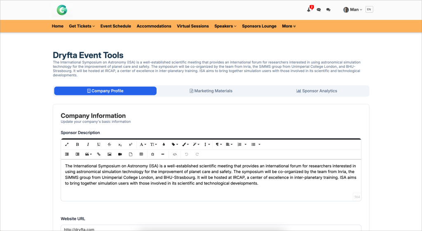Insert a link using the chain icon
Screen dimensions: 422x231
(x=99, y=154)
